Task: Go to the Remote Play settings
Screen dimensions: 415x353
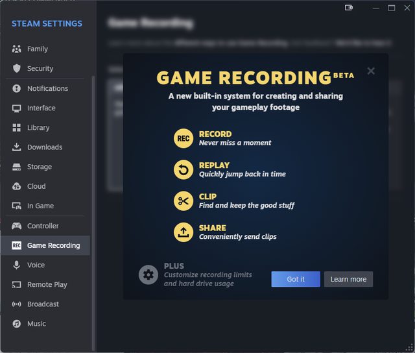Action: [x=47, y=285]
